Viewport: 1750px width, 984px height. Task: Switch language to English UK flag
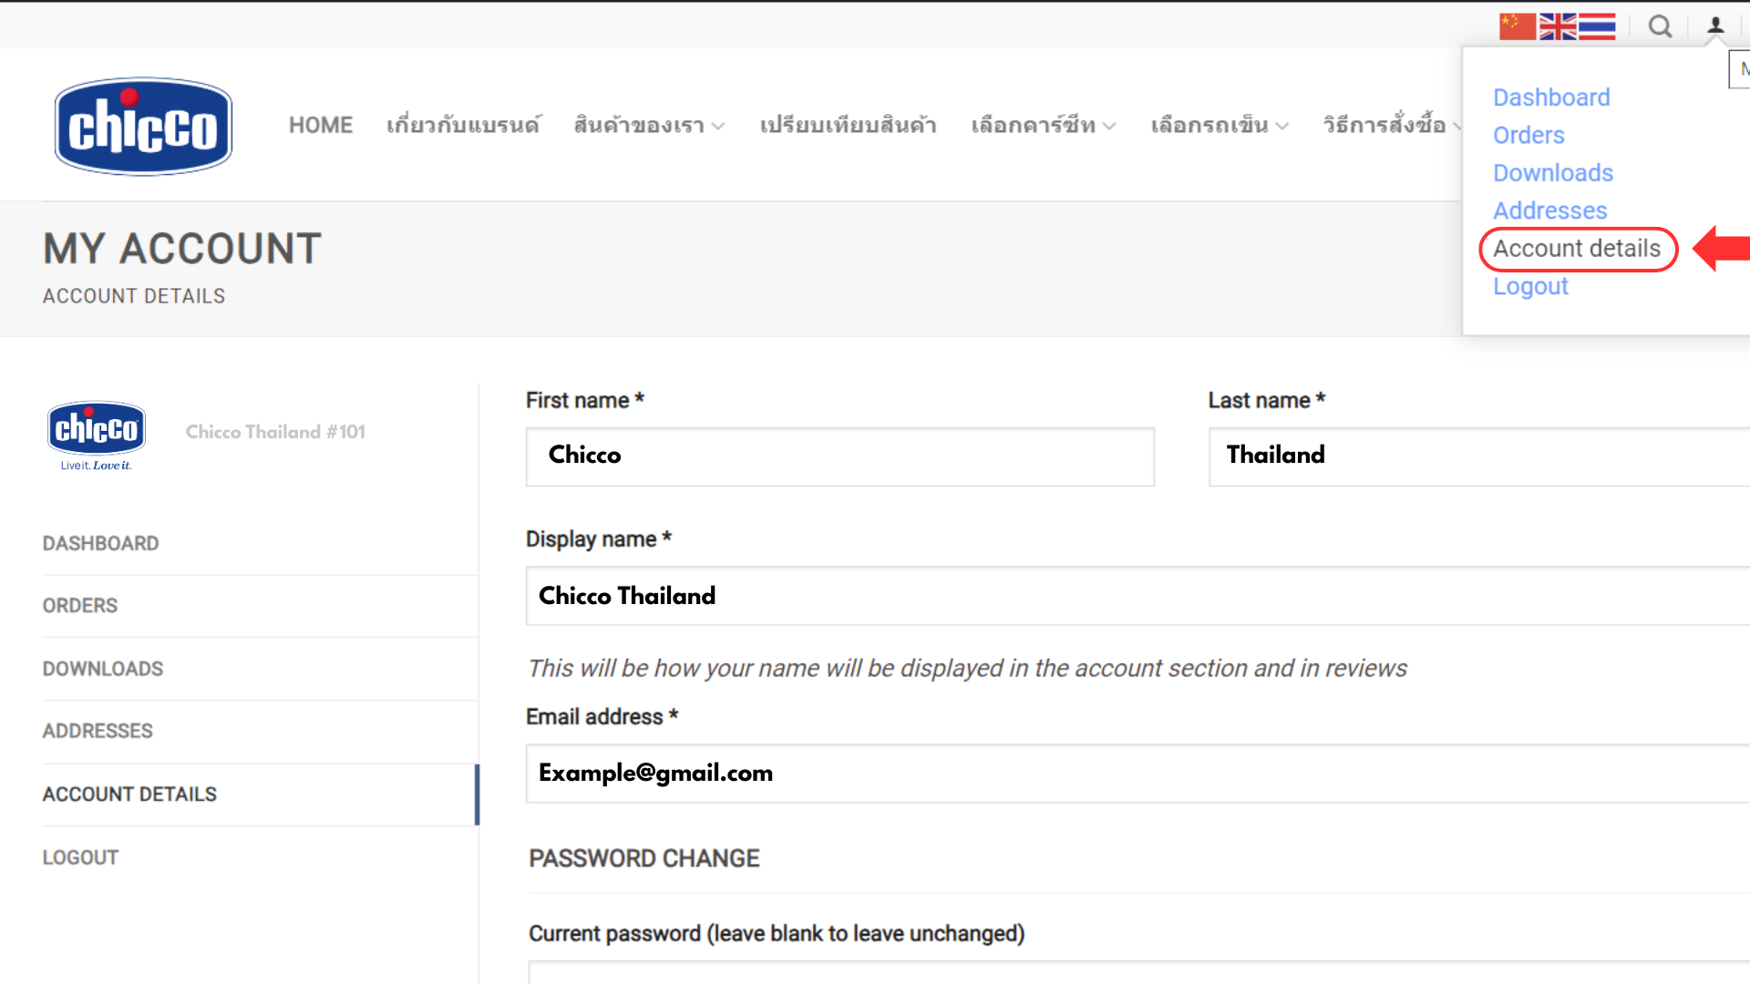point(1557,26)
